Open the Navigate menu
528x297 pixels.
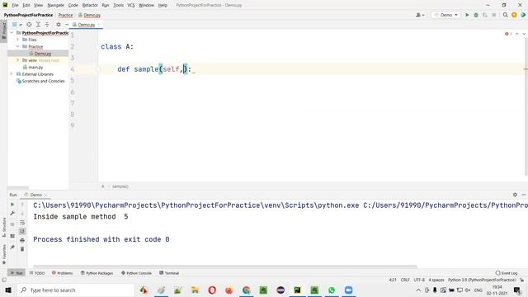(x=55, y=5)
